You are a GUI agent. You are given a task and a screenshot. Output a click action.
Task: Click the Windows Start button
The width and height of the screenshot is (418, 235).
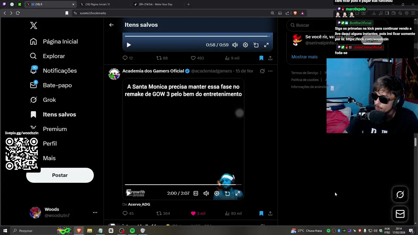point(5,231)
